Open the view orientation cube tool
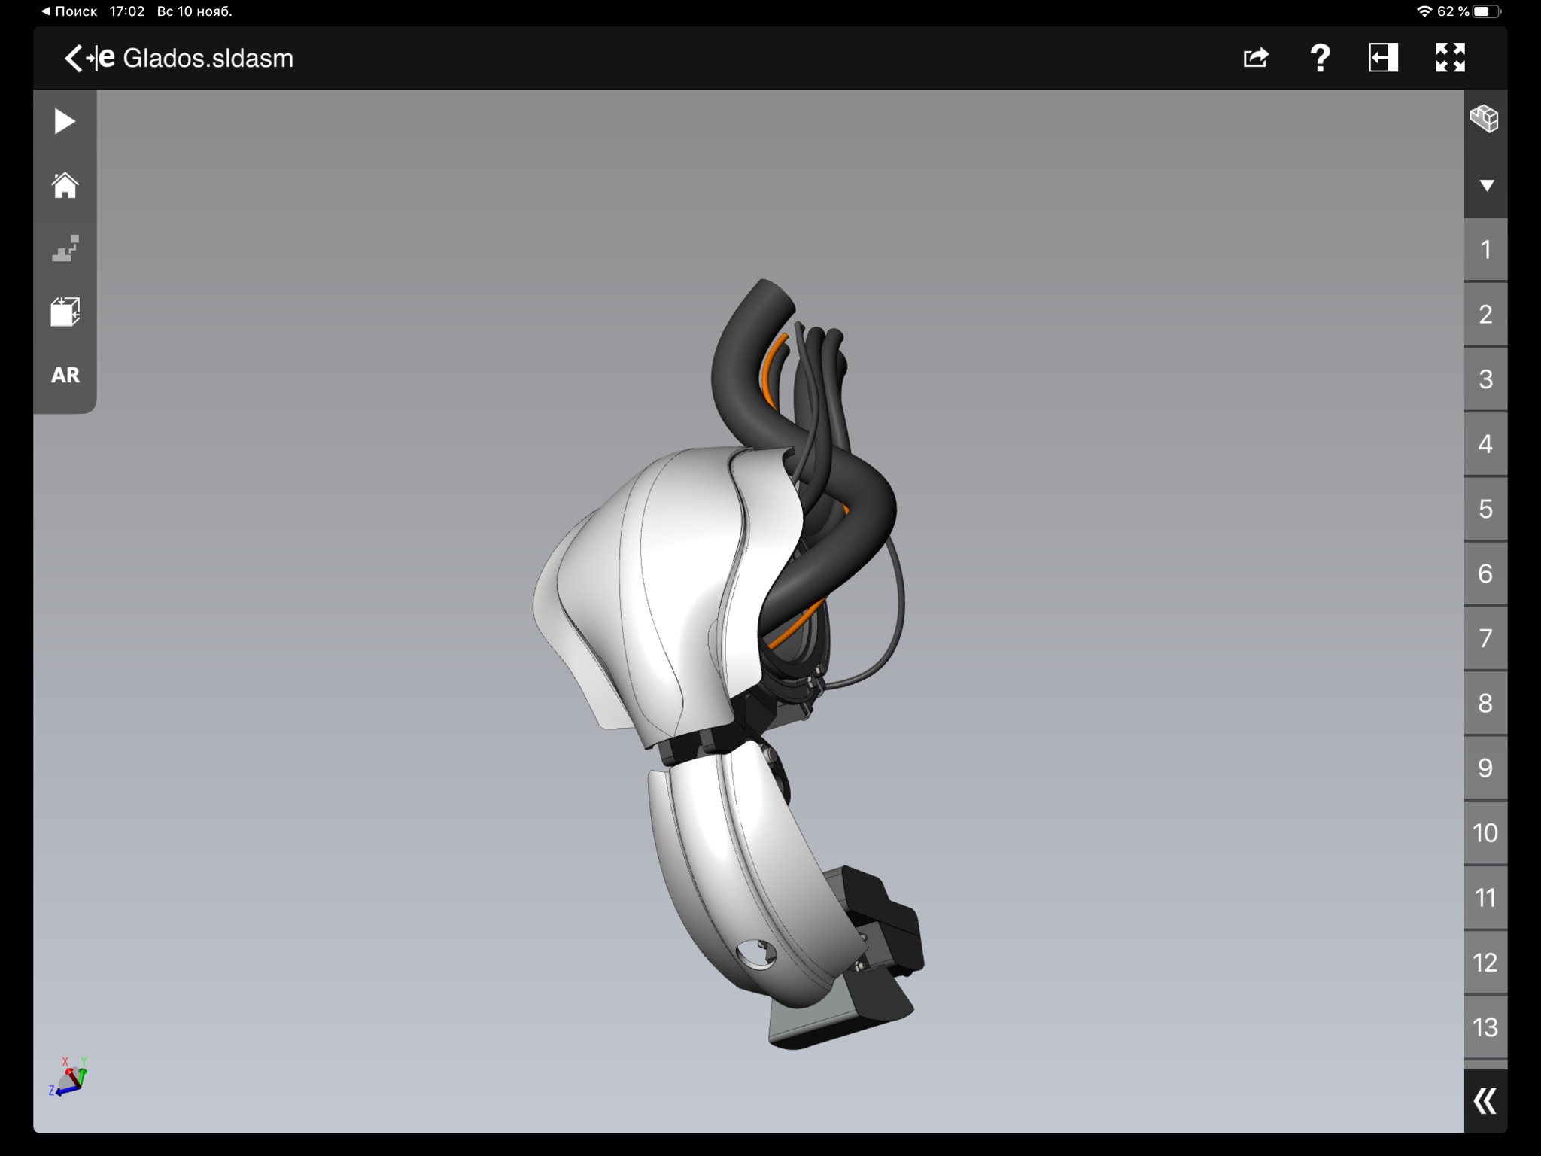Screen dimensions: 1541x1156 point(65,312)
